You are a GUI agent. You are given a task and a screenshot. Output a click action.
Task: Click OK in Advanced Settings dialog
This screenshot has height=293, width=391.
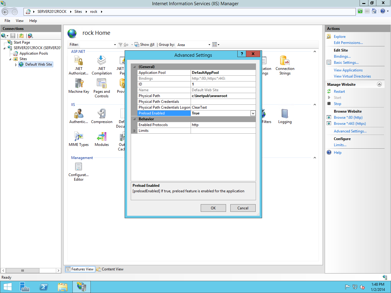[213, 208]
